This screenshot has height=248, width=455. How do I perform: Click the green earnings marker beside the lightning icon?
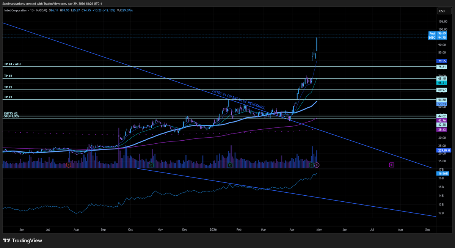(x=312, y=165)
